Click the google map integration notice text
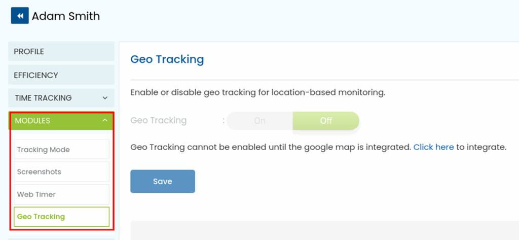Image resolution: width=519 pixels, height=240 pixels. click(270, 148)
